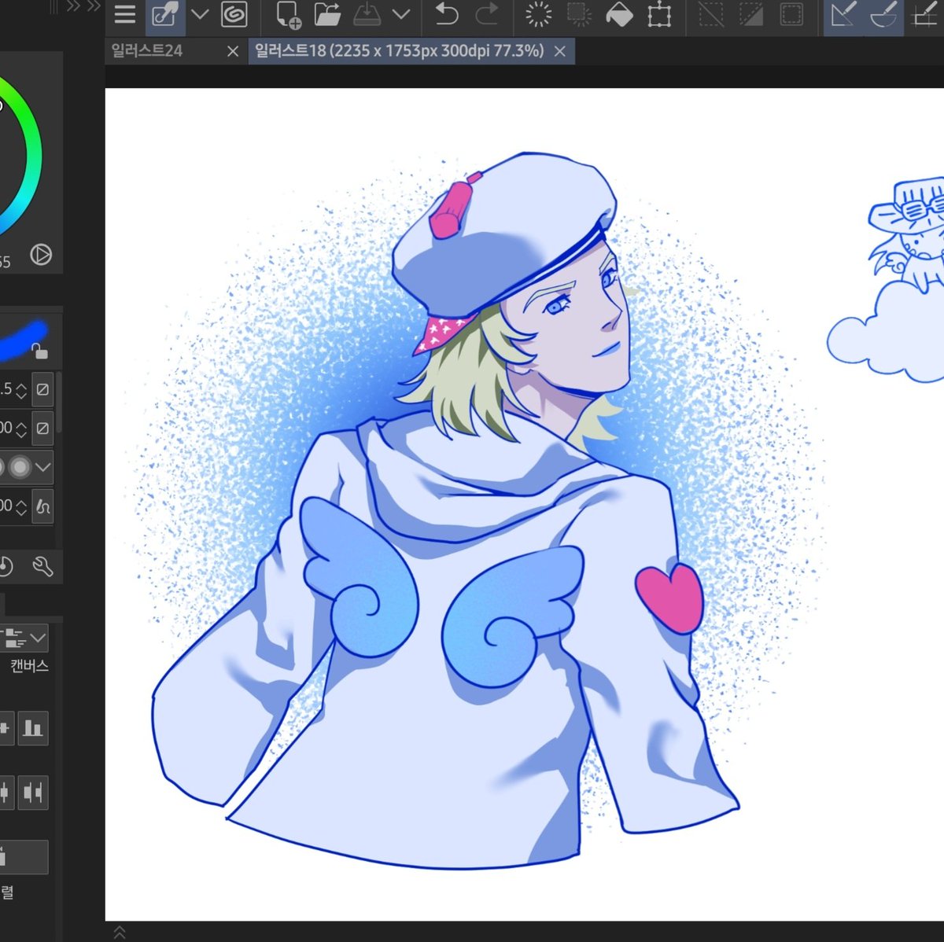Click the Invert selected area icon

tap(751, 15)
